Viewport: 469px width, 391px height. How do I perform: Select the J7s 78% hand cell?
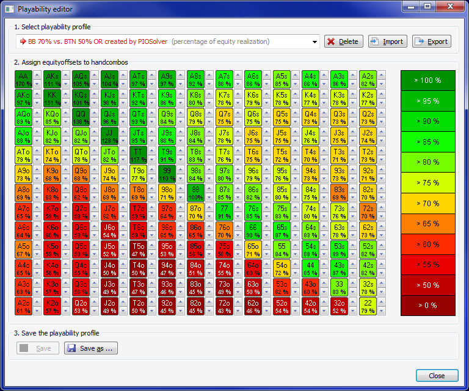[224, 136]
